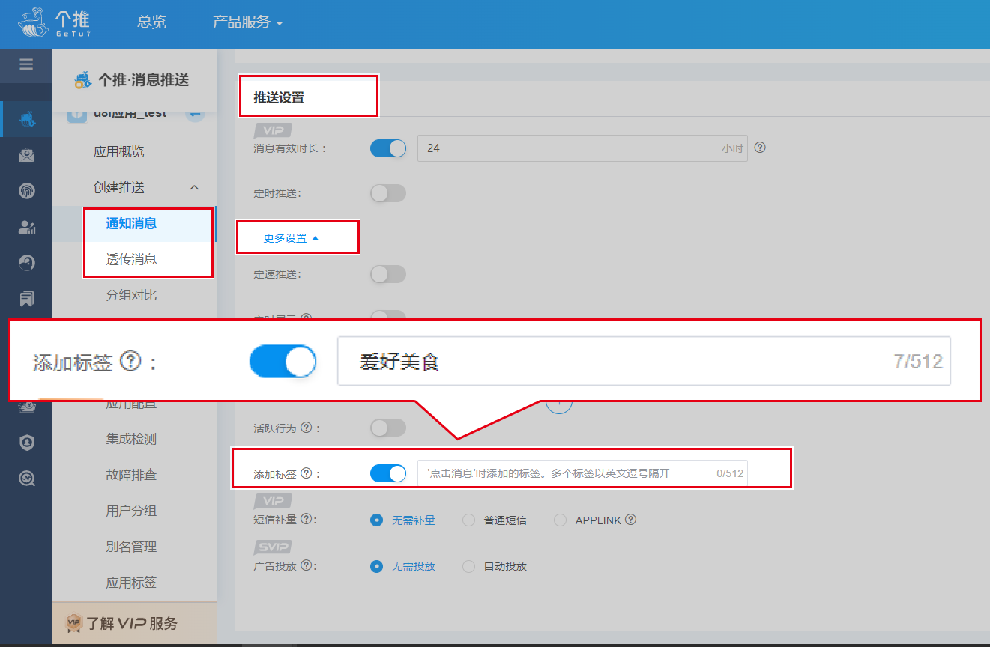Enable the 定速推送 switch
990x647 pixels.
click(x=388, y=274)
